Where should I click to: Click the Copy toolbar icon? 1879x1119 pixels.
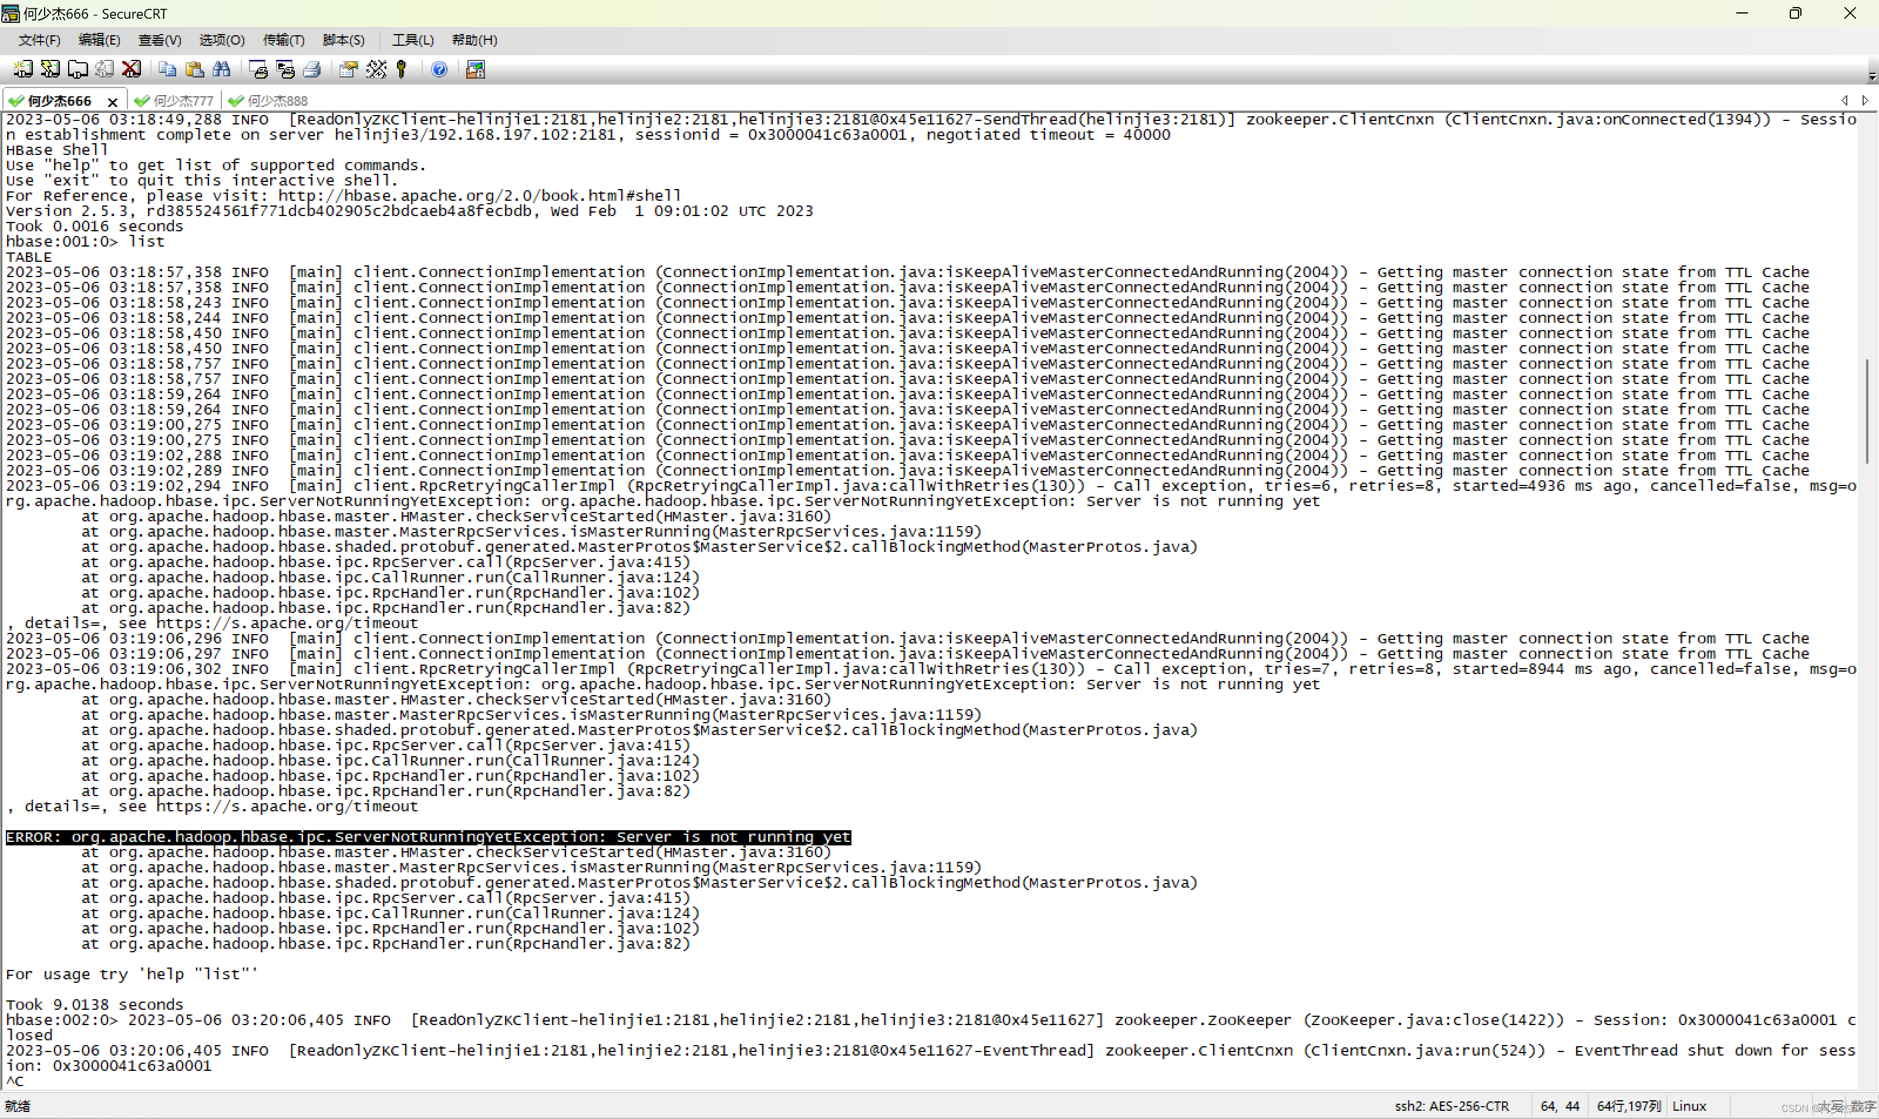click(167, 69)
